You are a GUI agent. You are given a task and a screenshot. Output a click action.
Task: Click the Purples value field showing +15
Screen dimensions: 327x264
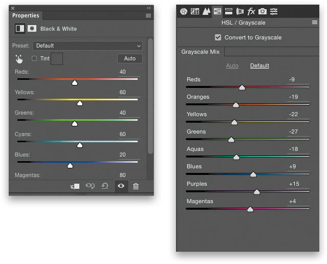point(298,184)
